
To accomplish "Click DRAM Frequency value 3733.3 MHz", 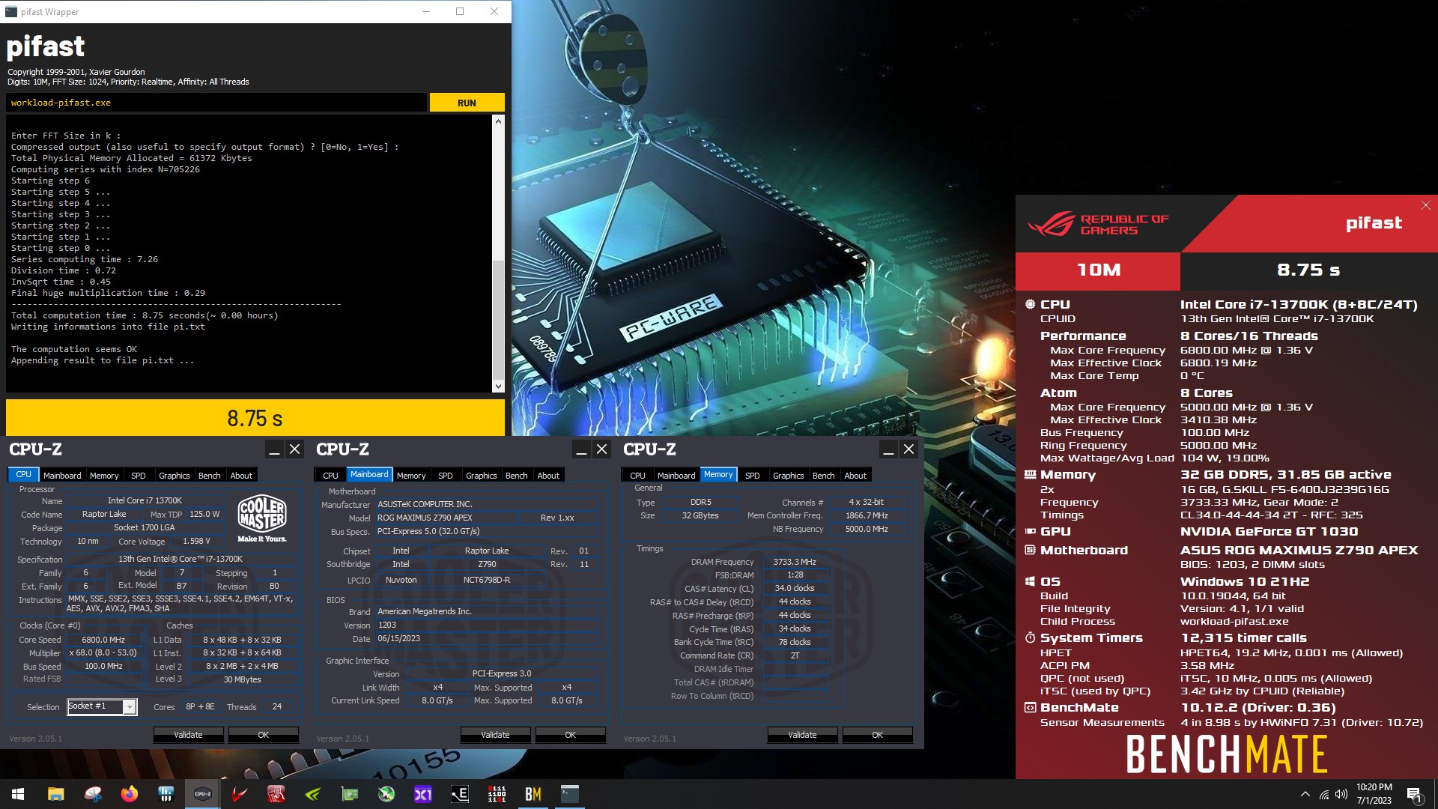I will [x=795, y=562].
